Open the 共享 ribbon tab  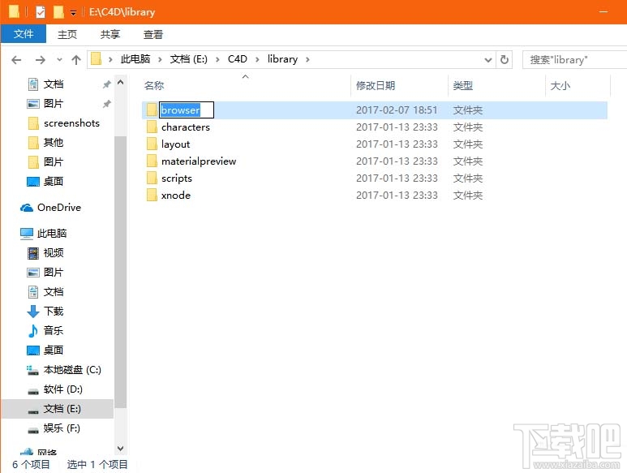pos(110,34)
